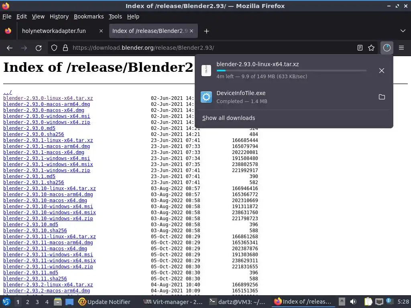
Task: Download blender-2.93.1-windows-x64.msix
Action: click(x=48, y=164)
